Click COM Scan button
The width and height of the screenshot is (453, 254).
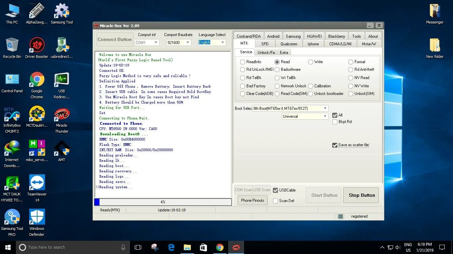(243, 190)
